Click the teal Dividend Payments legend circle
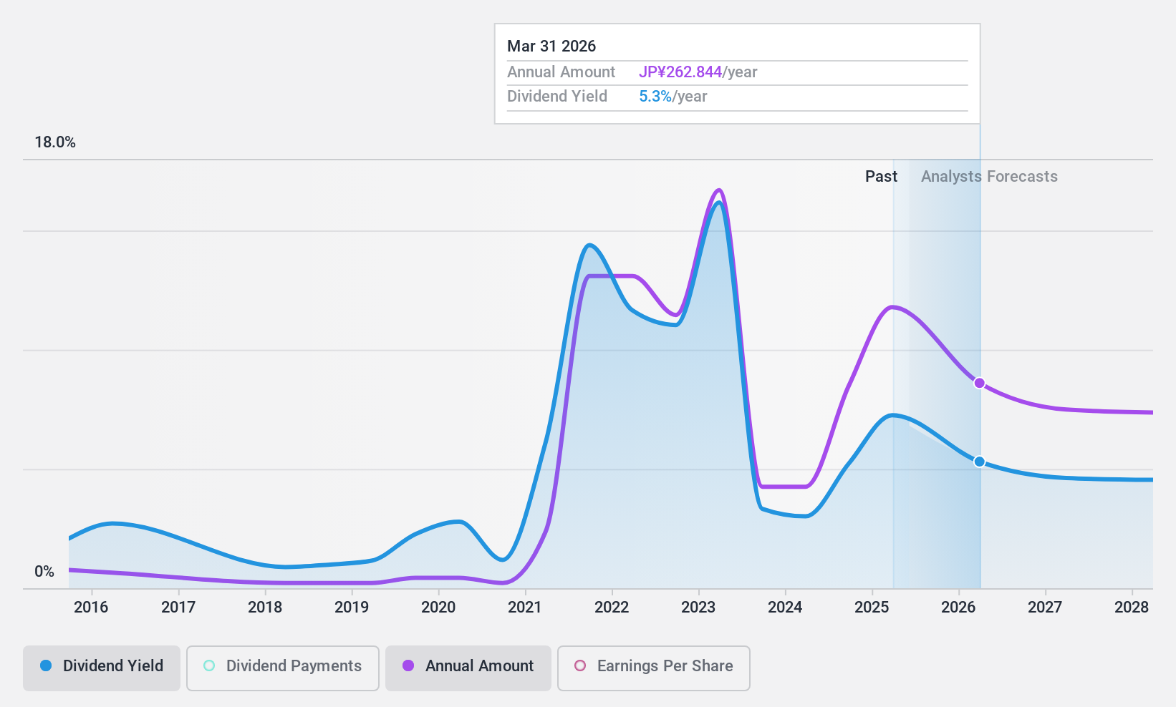Image resolution: width=1176 pixels, height=707 pixels. (209, 665)
